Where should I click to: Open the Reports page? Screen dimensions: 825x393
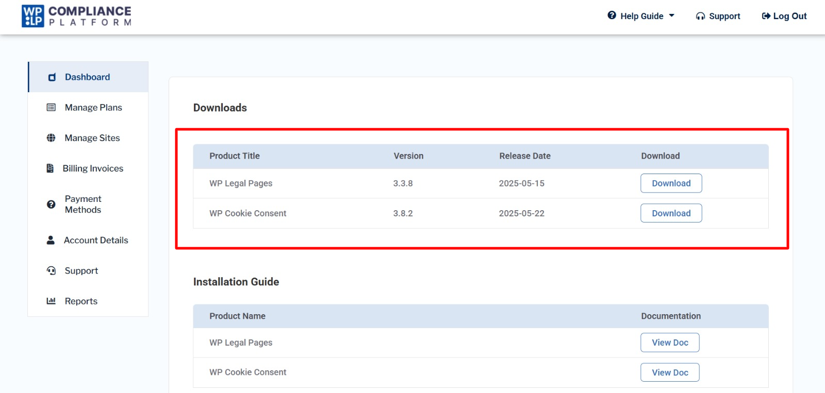point(88,301)
